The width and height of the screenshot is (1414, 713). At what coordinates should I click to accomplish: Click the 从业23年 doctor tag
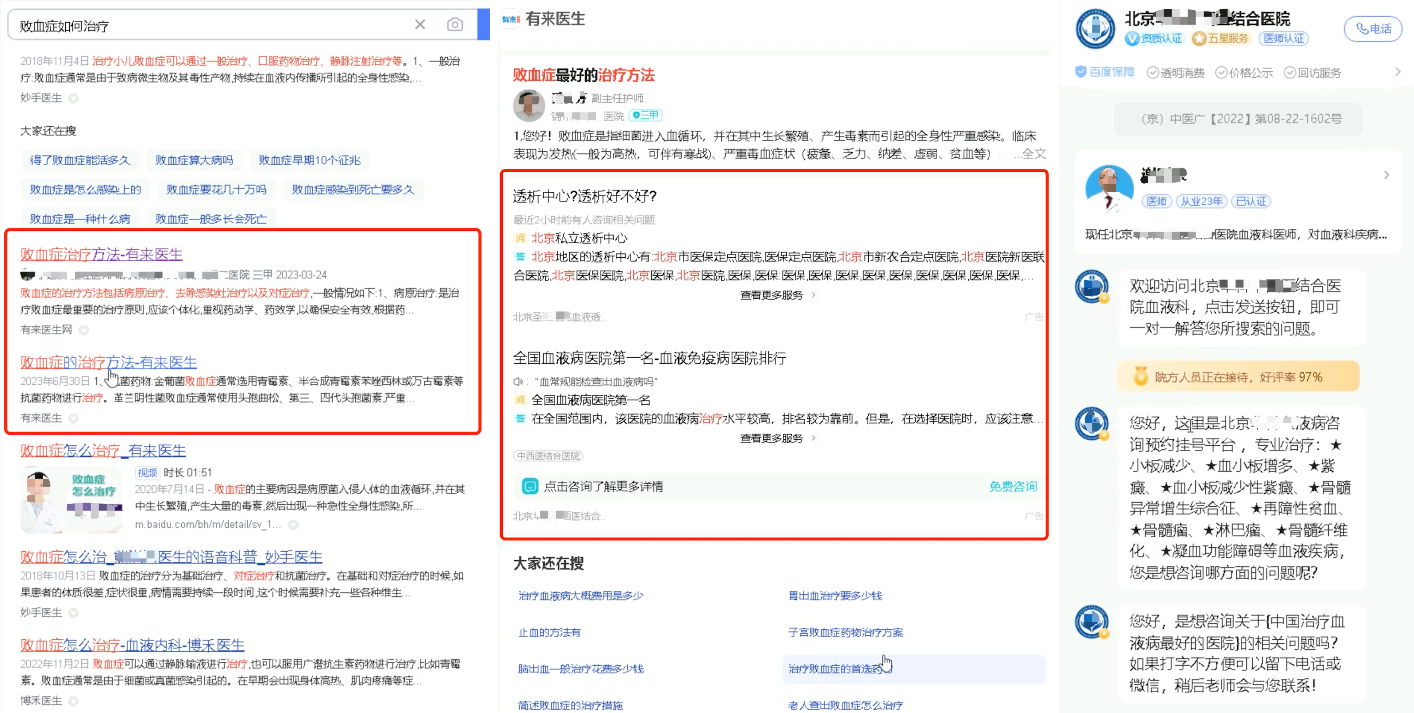point(1202,202)
